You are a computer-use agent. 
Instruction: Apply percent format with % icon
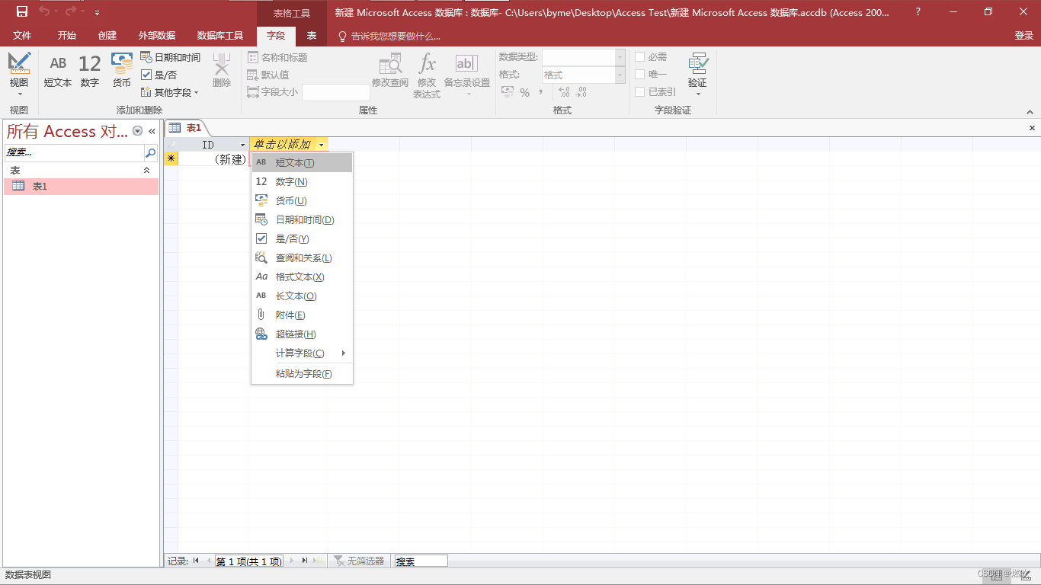click(x=524, y=92)
